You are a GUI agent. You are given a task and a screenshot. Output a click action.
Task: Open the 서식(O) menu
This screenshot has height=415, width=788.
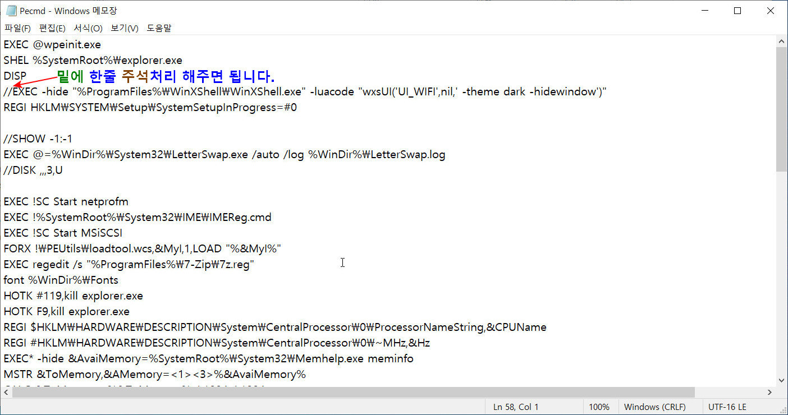coord(88,28)
